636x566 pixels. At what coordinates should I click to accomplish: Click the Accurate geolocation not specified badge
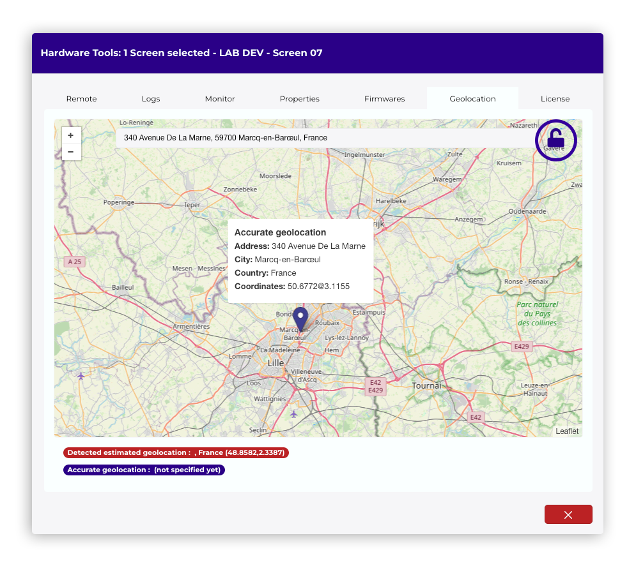click(144, 470)
